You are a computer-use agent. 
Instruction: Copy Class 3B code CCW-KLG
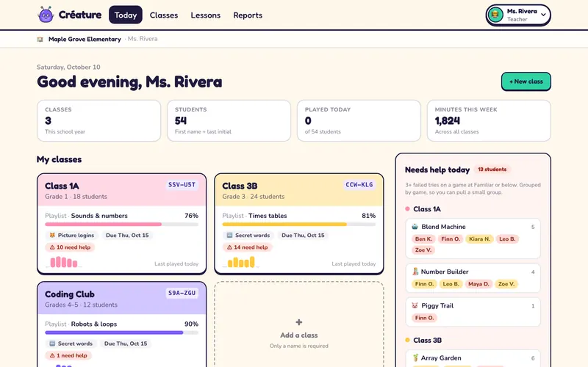[x=359, y=185]
